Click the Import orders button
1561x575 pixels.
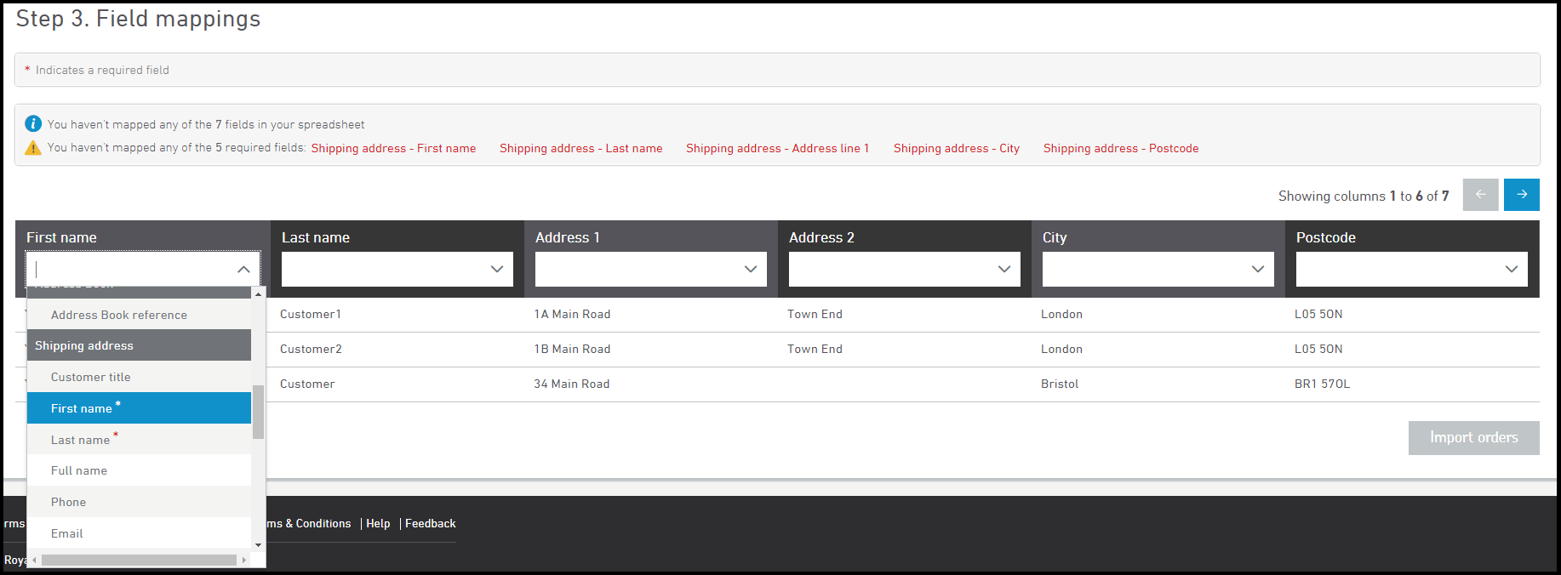coord(1473,437)
